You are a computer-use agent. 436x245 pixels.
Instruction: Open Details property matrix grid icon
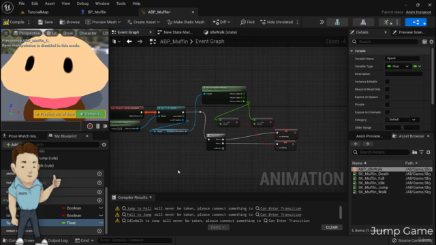pyautogui.click(x=424, y=42)
